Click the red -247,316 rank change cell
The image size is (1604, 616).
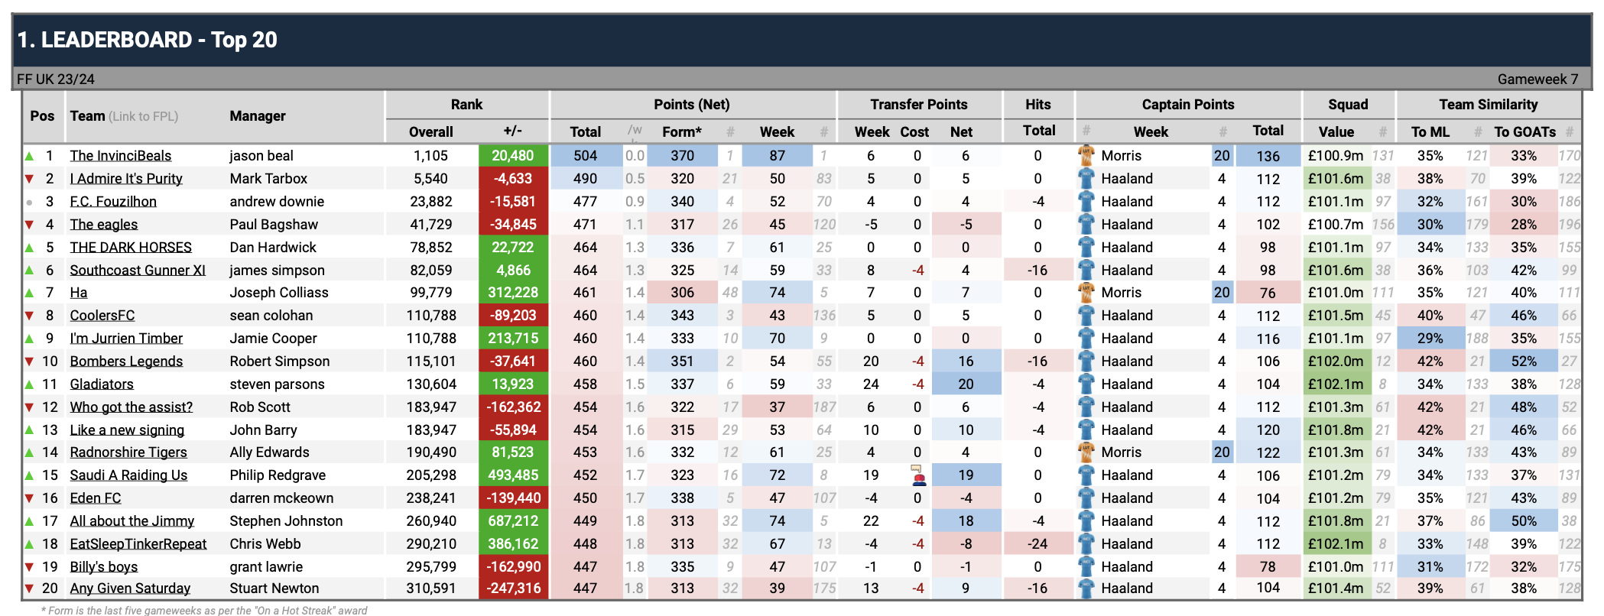pyautogui.click(x=513, y=588)
